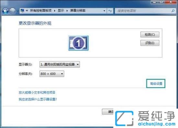Open address bar history dropdown

click(x=104, y=11)
